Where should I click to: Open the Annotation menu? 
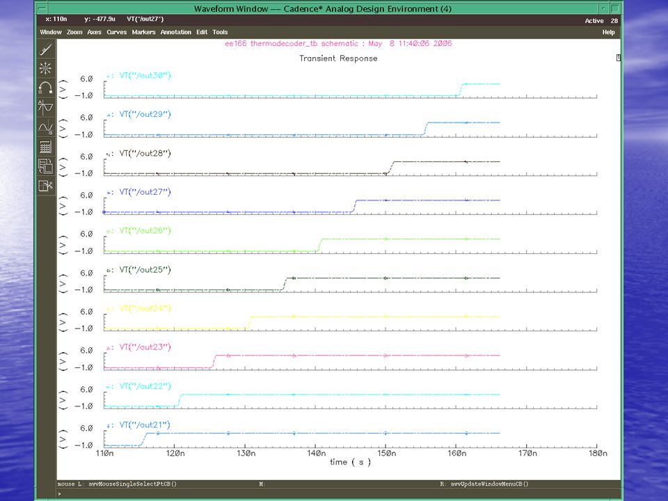[176, 32]
